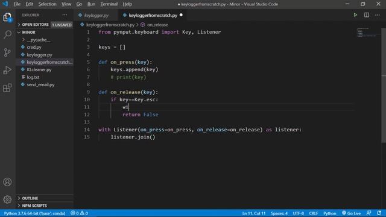This screenshot has width=386, height=217.
Task: Select Python interpreter 3.7.6 in status bar
Action: click(x=34, y=213)
